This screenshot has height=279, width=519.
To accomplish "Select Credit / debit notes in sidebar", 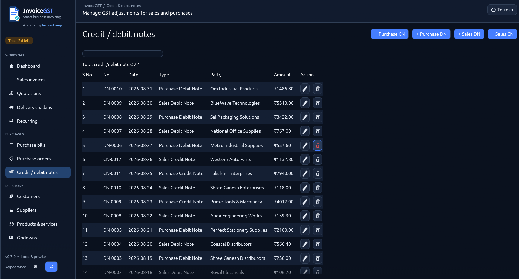I will (38, 172).
